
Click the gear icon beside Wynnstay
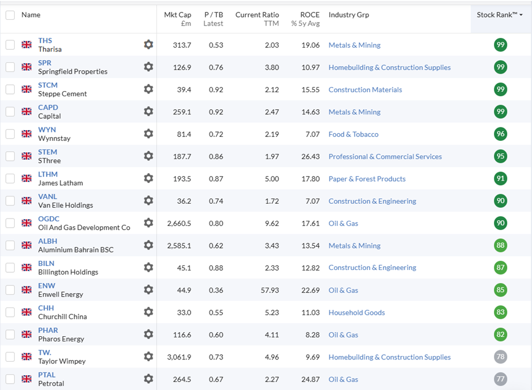tap(148, 134)
